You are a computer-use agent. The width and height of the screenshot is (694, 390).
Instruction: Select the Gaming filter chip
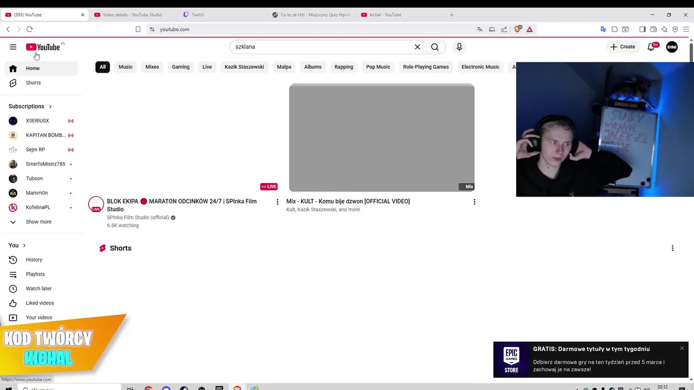point(181,67)
